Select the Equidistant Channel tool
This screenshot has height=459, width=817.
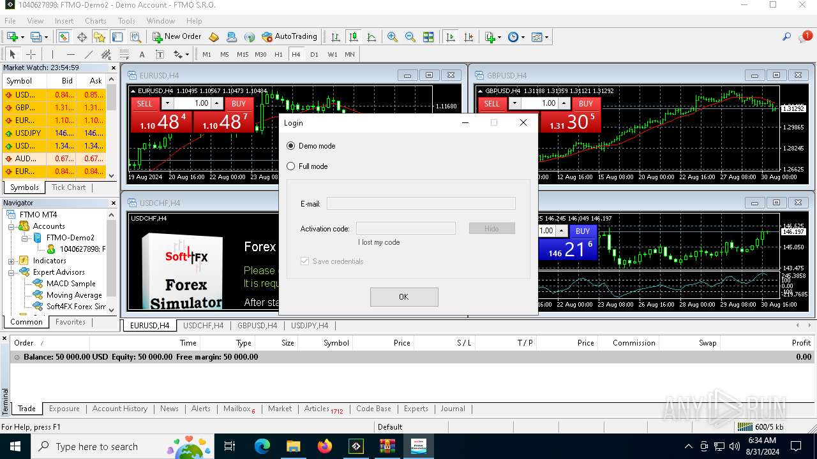tap(106, 54)
